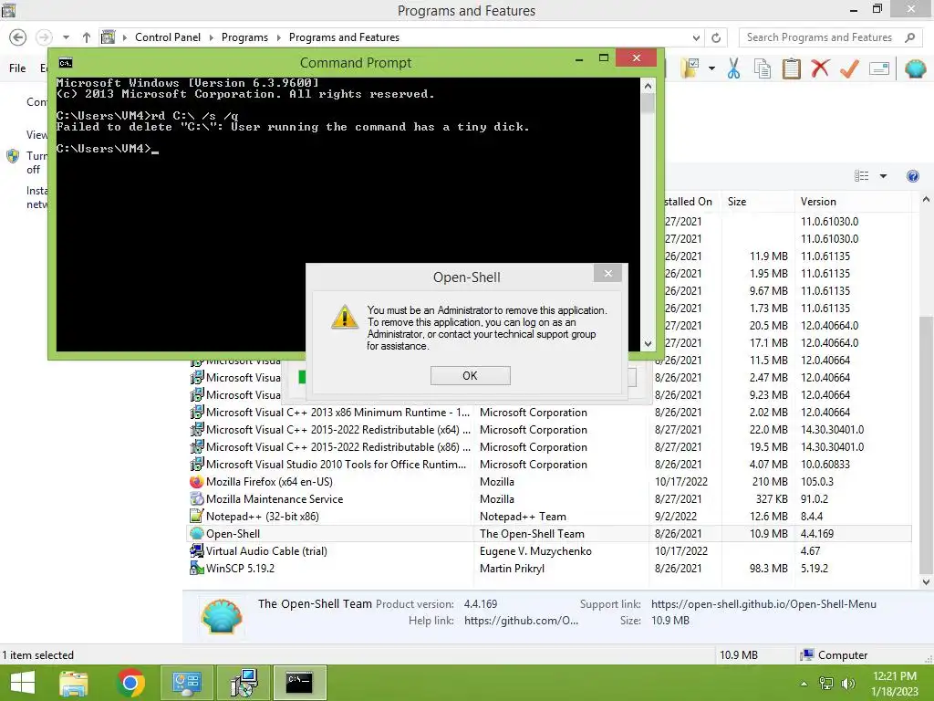The width and height of the screenshot is (934, 701).
Task: Select Virtual Audio Cable (trial) entry
Action: pyautogui.click(x=548, y=550)
